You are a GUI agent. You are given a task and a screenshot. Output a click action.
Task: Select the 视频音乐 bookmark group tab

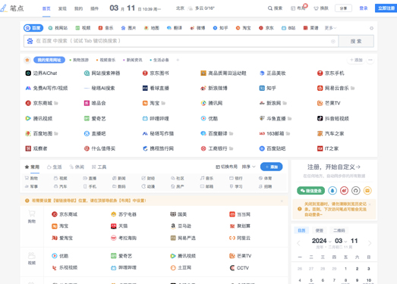[106, 60]
